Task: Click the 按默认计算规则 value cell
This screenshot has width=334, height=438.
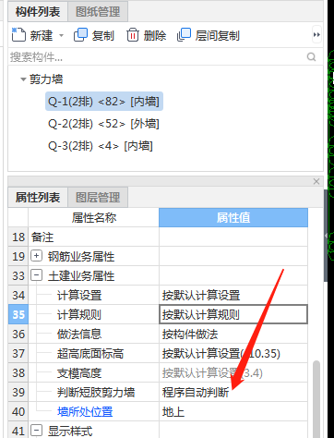Action: (x=233, y=314)
